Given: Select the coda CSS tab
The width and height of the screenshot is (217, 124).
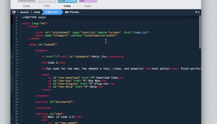Looking at the screenshot, I should point(88,6).
